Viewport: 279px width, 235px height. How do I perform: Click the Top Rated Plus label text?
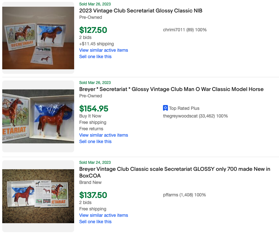184,108
